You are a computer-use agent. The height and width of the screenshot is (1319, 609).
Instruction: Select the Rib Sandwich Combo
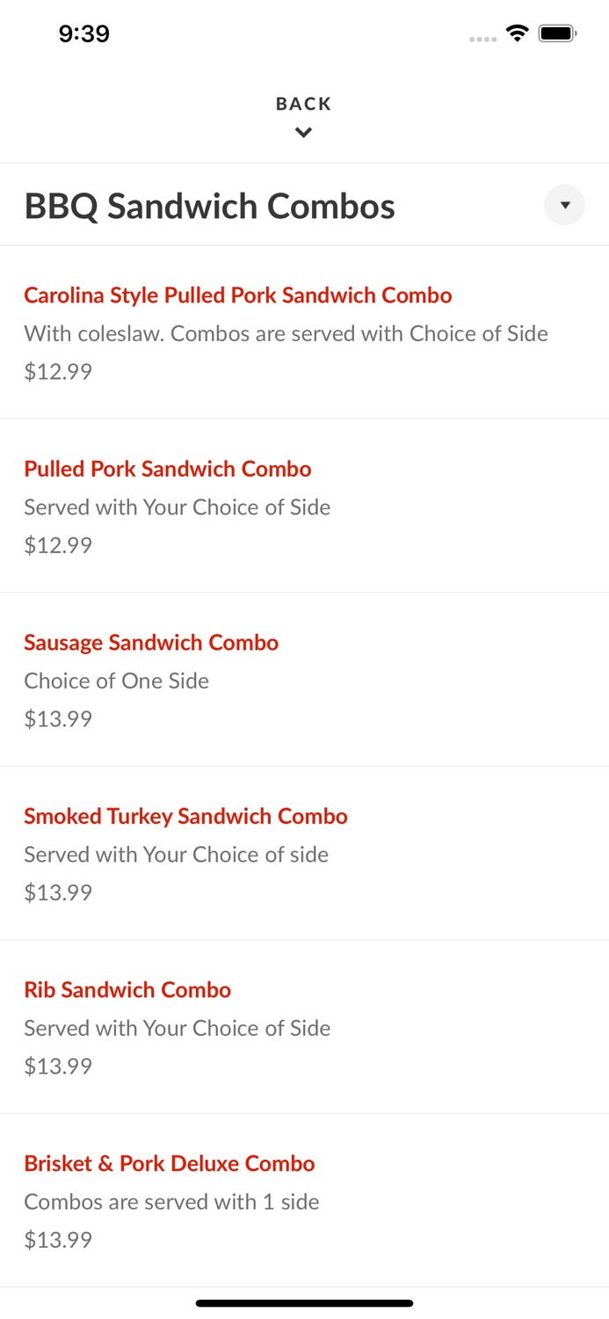(x=127, y=990)
